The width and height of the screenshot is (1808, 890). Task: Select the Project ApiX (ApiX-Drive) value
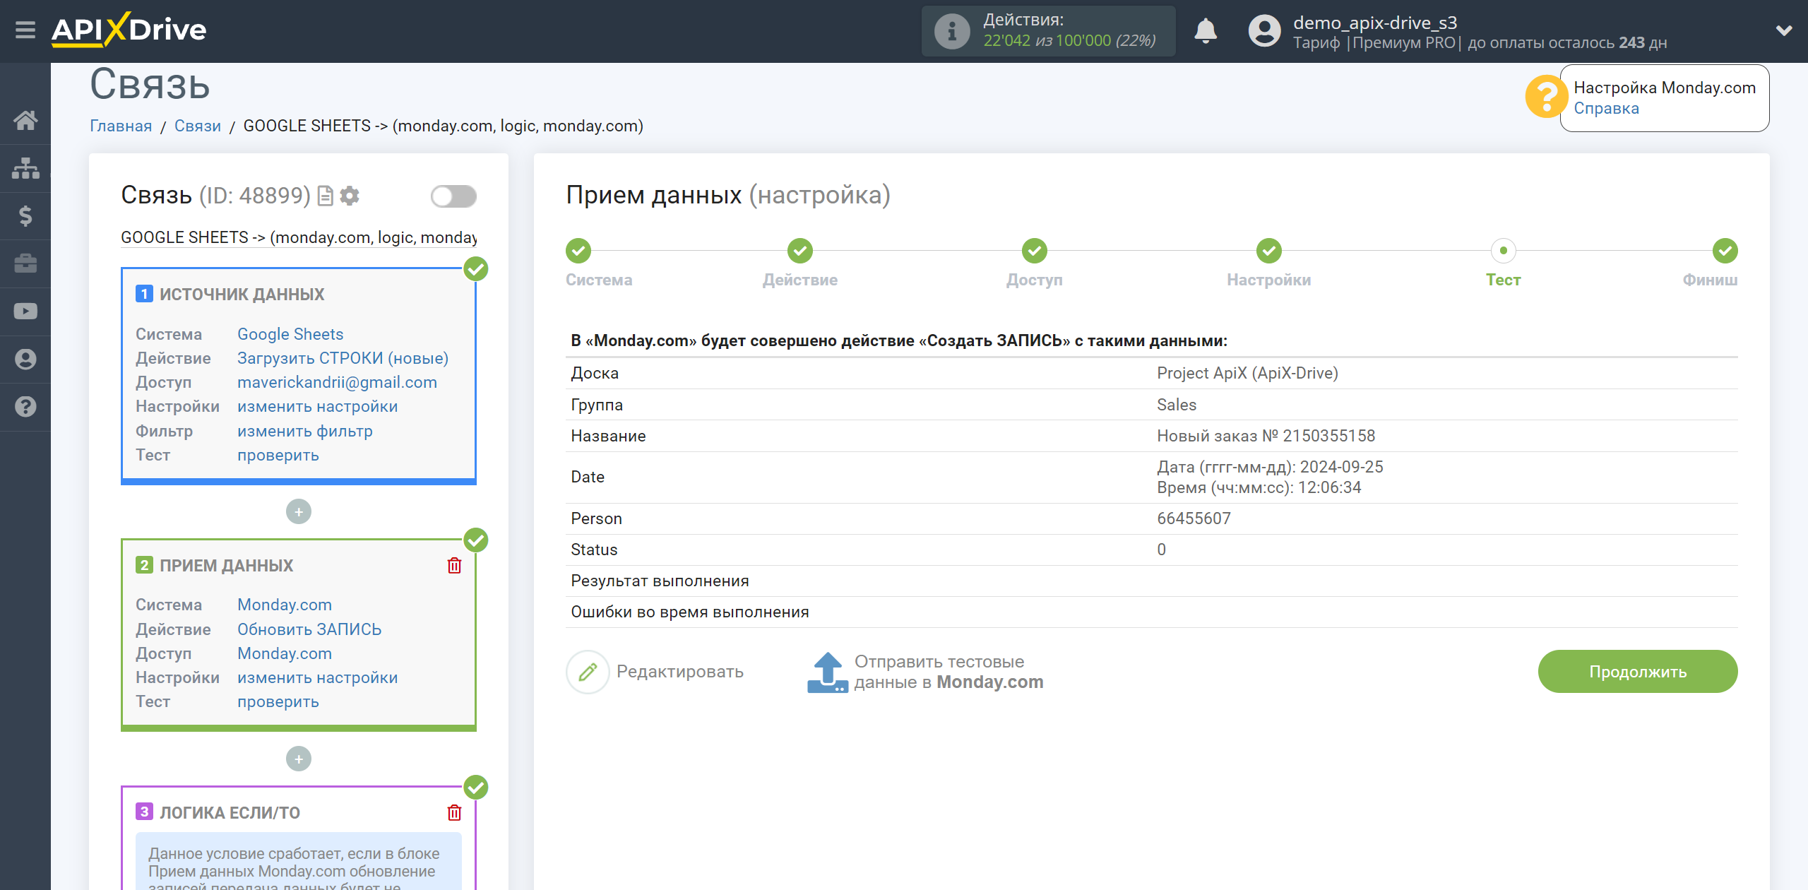click(1247, 373)
